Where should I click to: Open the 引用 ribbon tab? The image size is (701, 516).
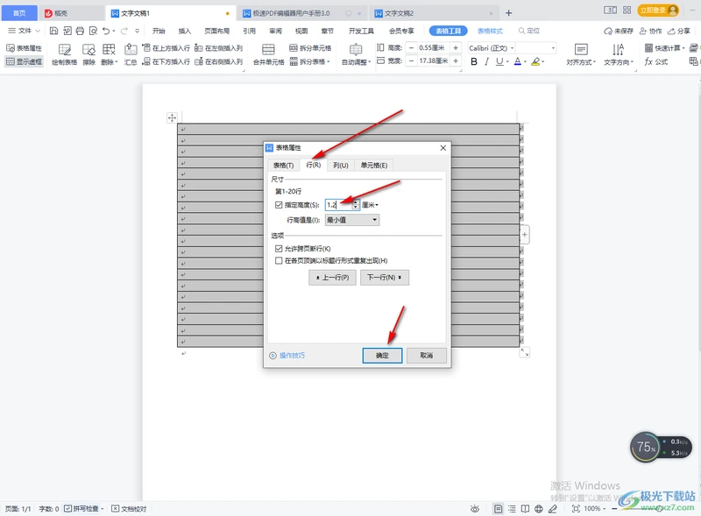249,31
